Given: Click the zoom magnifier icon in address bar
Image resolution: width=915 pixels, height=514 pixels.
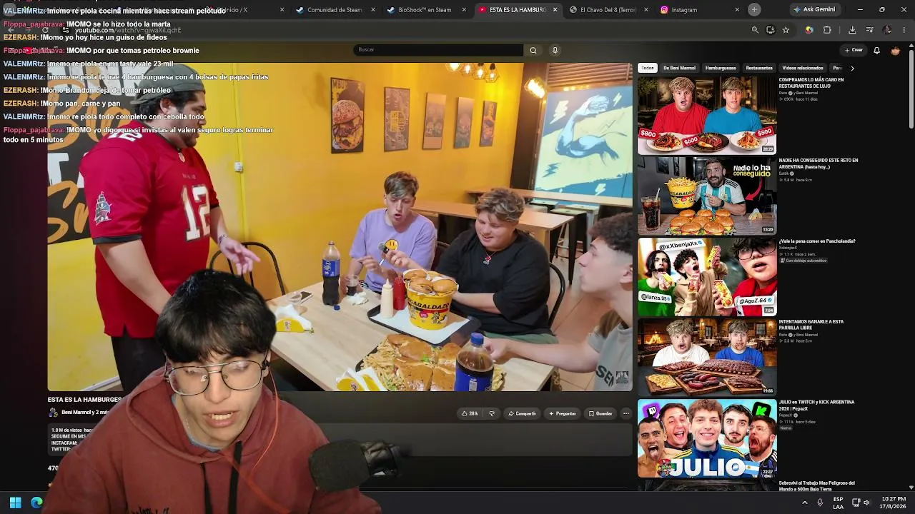Looking at the screenshot, I should pyautogui.click(x=755, y=30).
